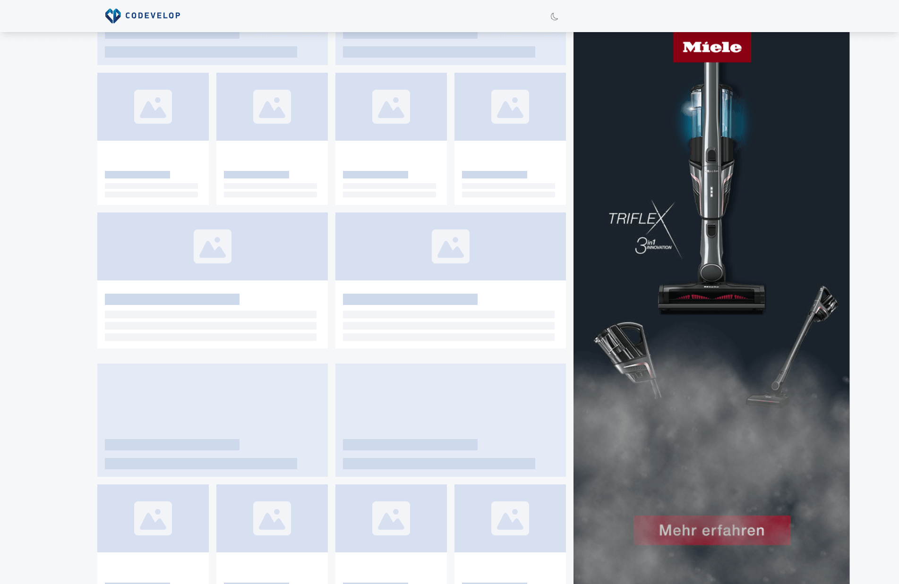Click the "Mehr erfahren" button

(x=712, y=530)
